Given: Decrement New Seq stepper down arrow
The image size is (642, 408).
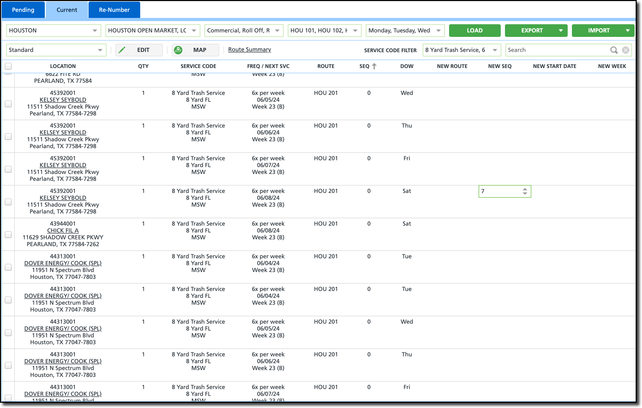Looking at the screenshot, I should 525,194.
